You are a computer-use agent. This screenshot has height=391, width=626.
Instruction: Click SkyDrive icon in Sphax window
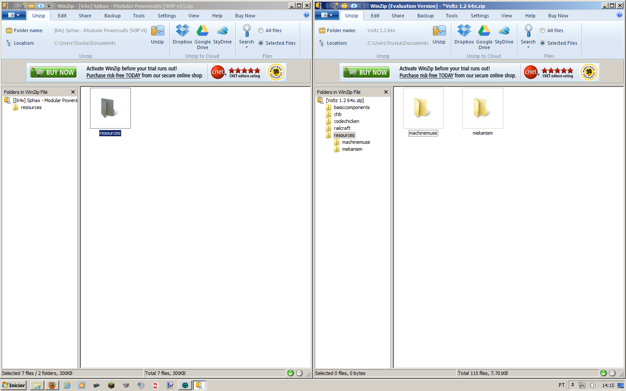click(222, 30)
